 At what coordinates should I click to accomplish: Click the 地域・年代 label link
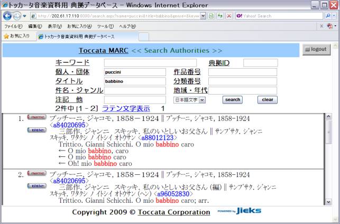190,90
